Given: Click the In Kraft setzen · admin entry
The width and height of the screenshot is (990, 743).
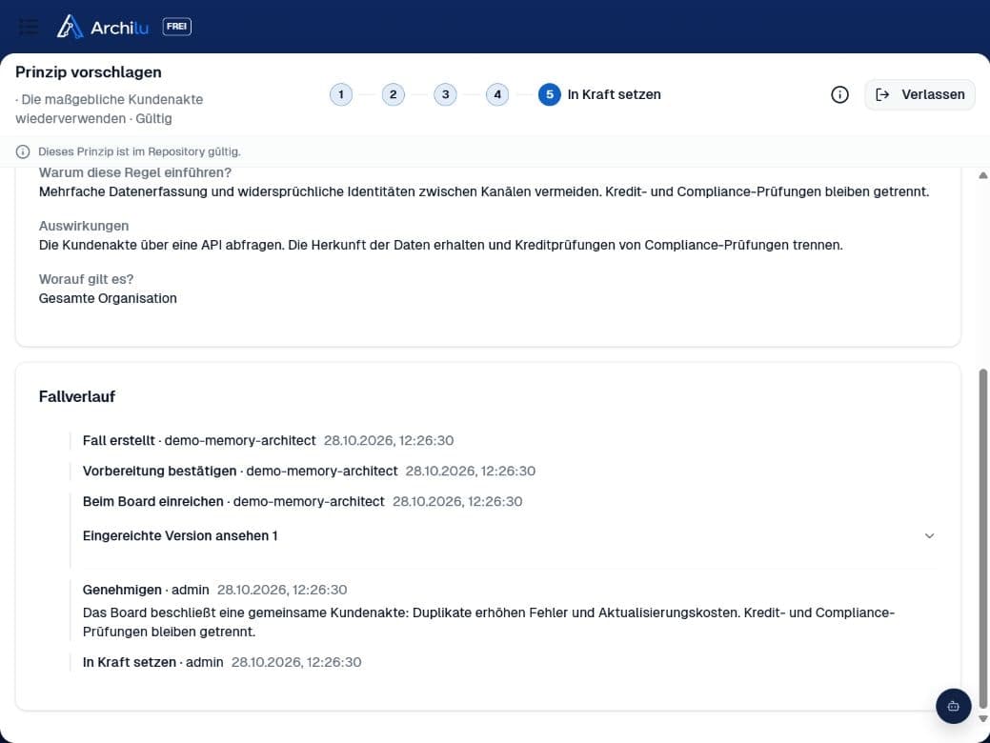Looking at the screenshot, I should pos(222,662).
